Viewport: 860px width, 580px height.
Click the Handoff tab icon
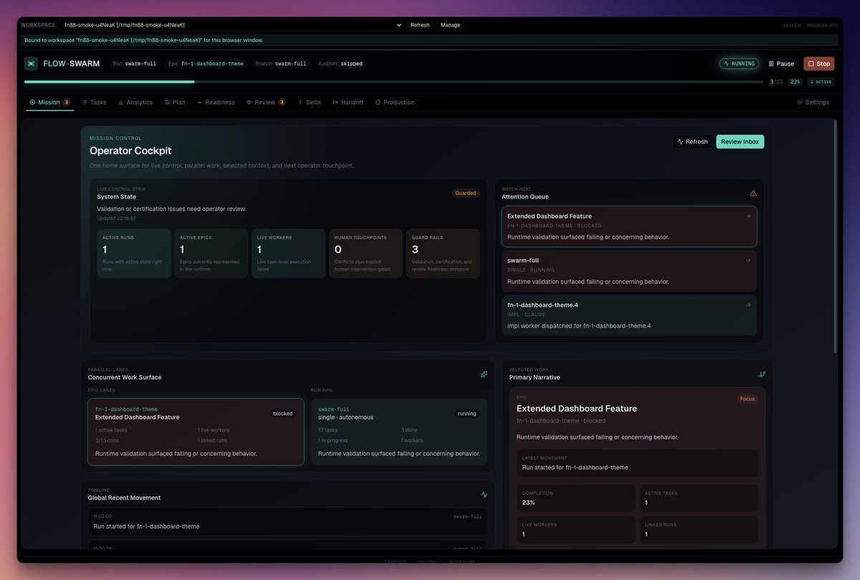pyautogui.click(x=335, y=103)
